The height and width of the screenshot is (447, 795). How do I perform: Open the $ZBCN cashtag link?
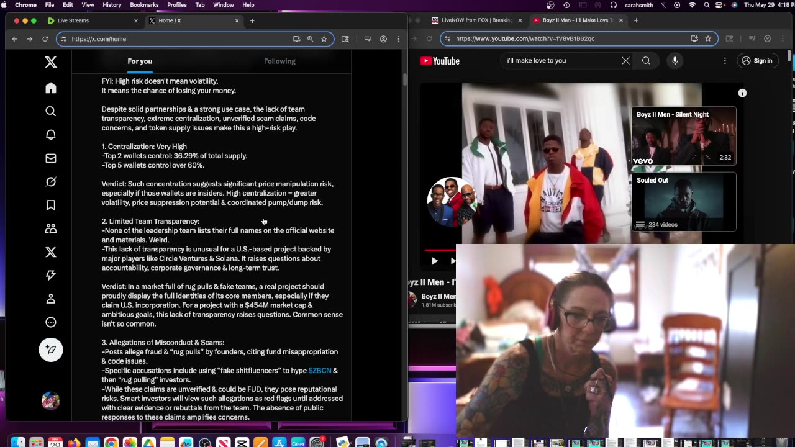pyautogui.click(x=319, y=371)
